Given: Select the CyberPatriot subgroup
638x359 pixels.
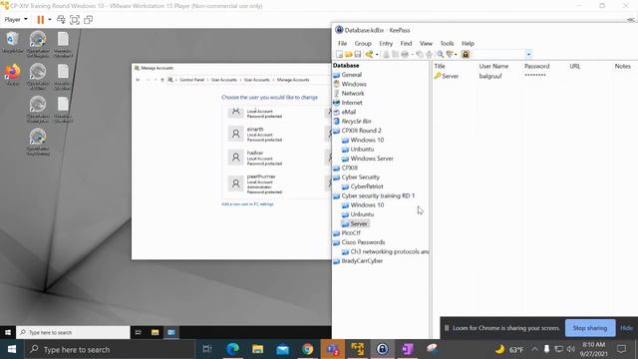Looking at the screenshot, I should pyautogui.click(x=367, y=186).
